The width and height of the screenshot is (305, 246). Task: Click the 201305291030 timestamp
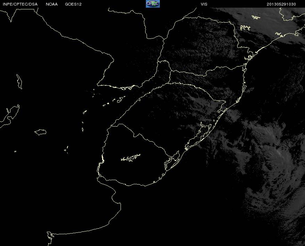click(x=281, y=4)
